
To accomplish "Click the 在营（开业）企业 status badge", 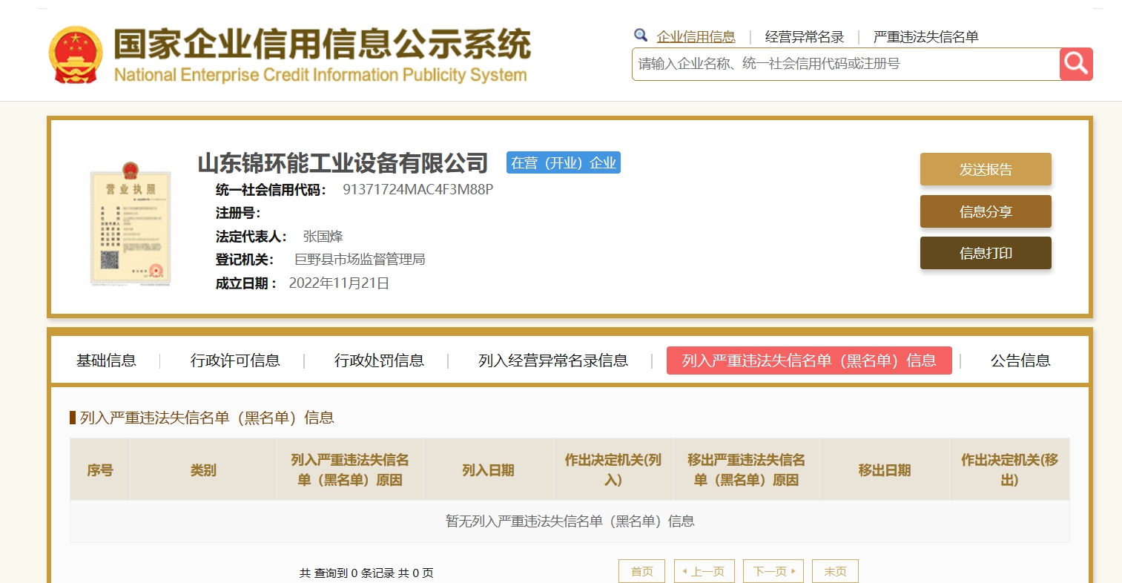I will (564, 162).
